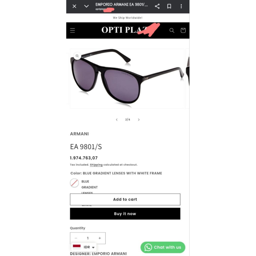
Task: Open the three-dot browser menu
Action: pyautogui.click(x=181, y=6)
